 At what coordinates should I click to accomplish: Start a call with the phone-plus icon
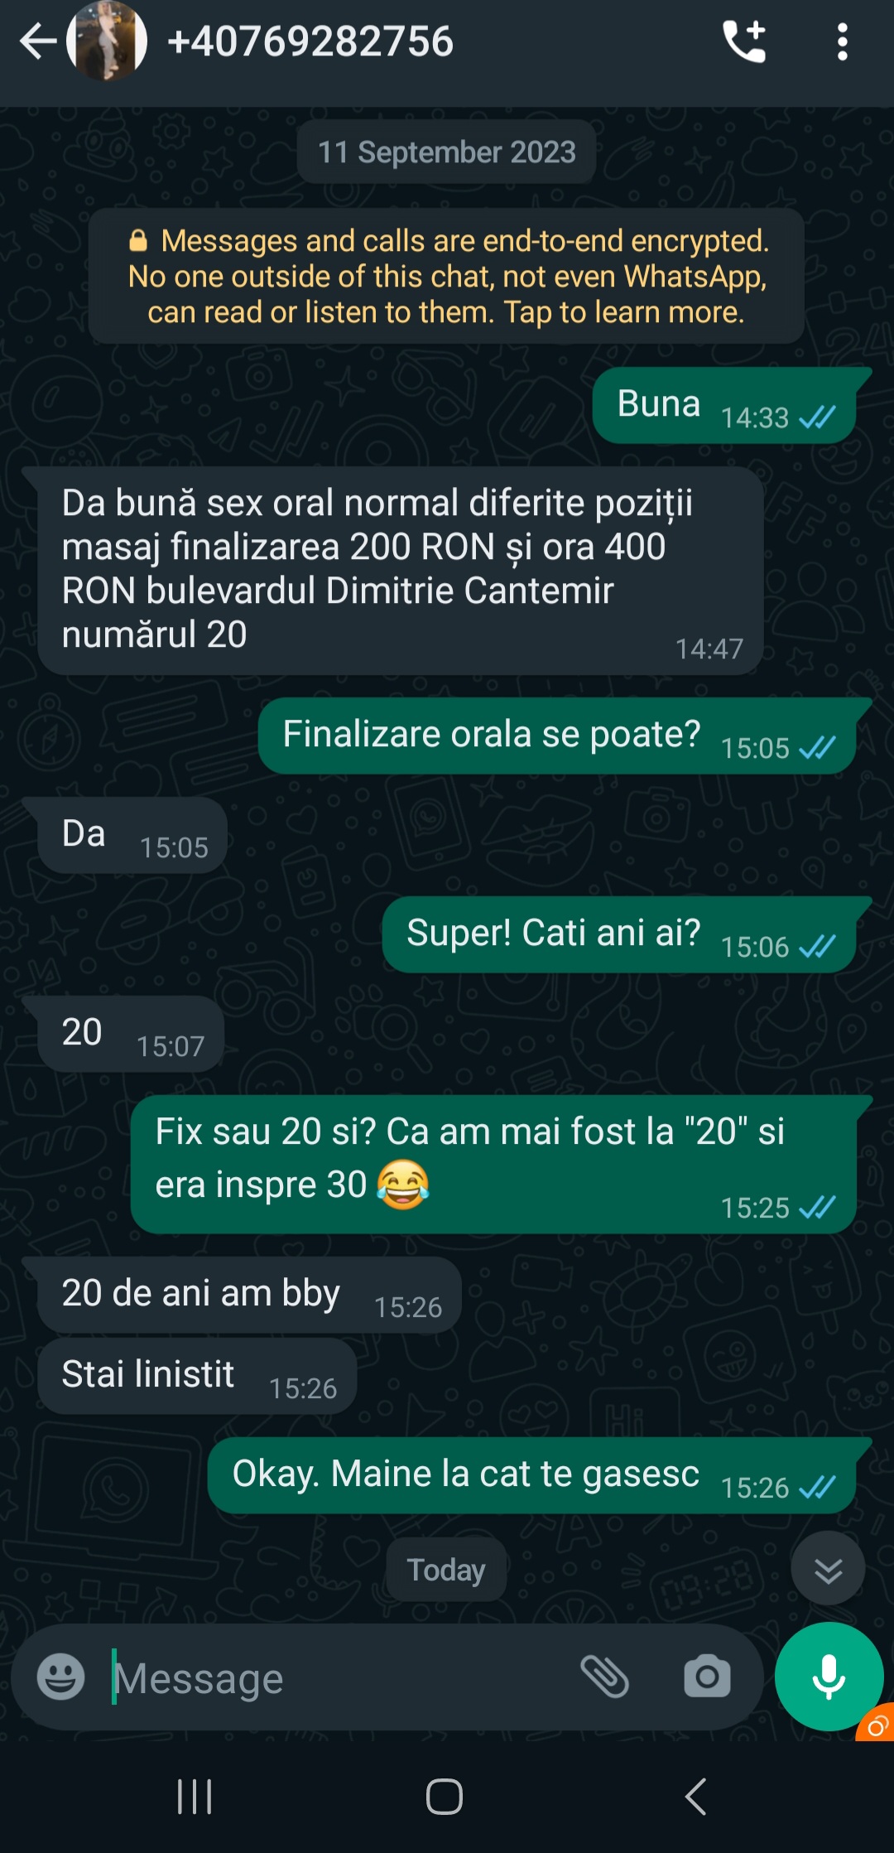744,41
